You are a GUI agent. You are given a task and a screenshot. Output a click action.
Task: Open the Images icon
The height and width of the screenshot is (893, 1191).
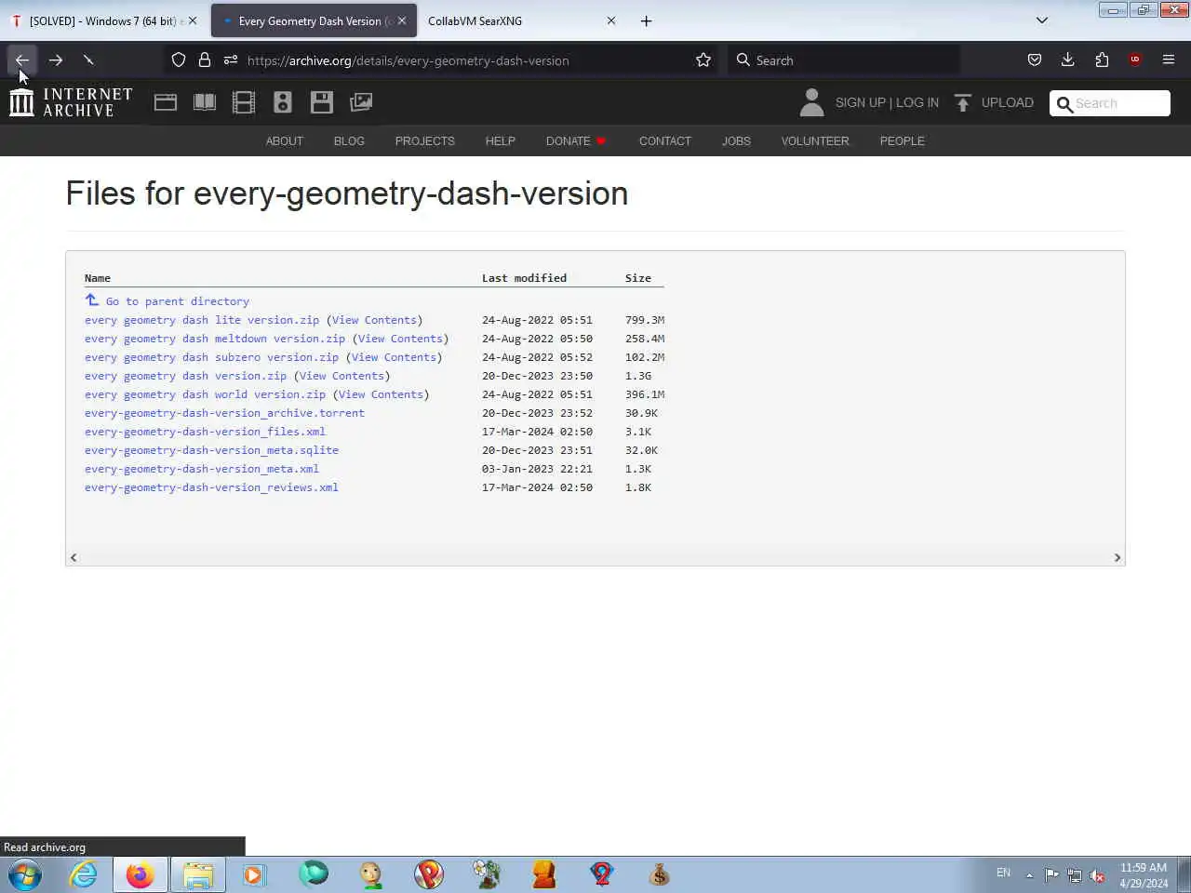click(361, 102)
